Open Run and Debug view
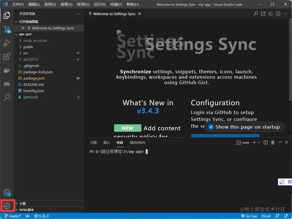The image size is (292, 219). (x=7, y=43)
